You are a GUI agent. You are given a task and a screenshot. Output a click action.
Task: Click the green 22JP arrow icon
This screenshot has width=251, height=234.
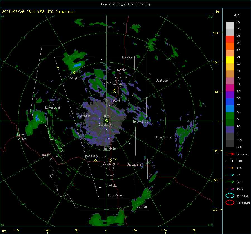pyautogui.click(x=230, y=182)
